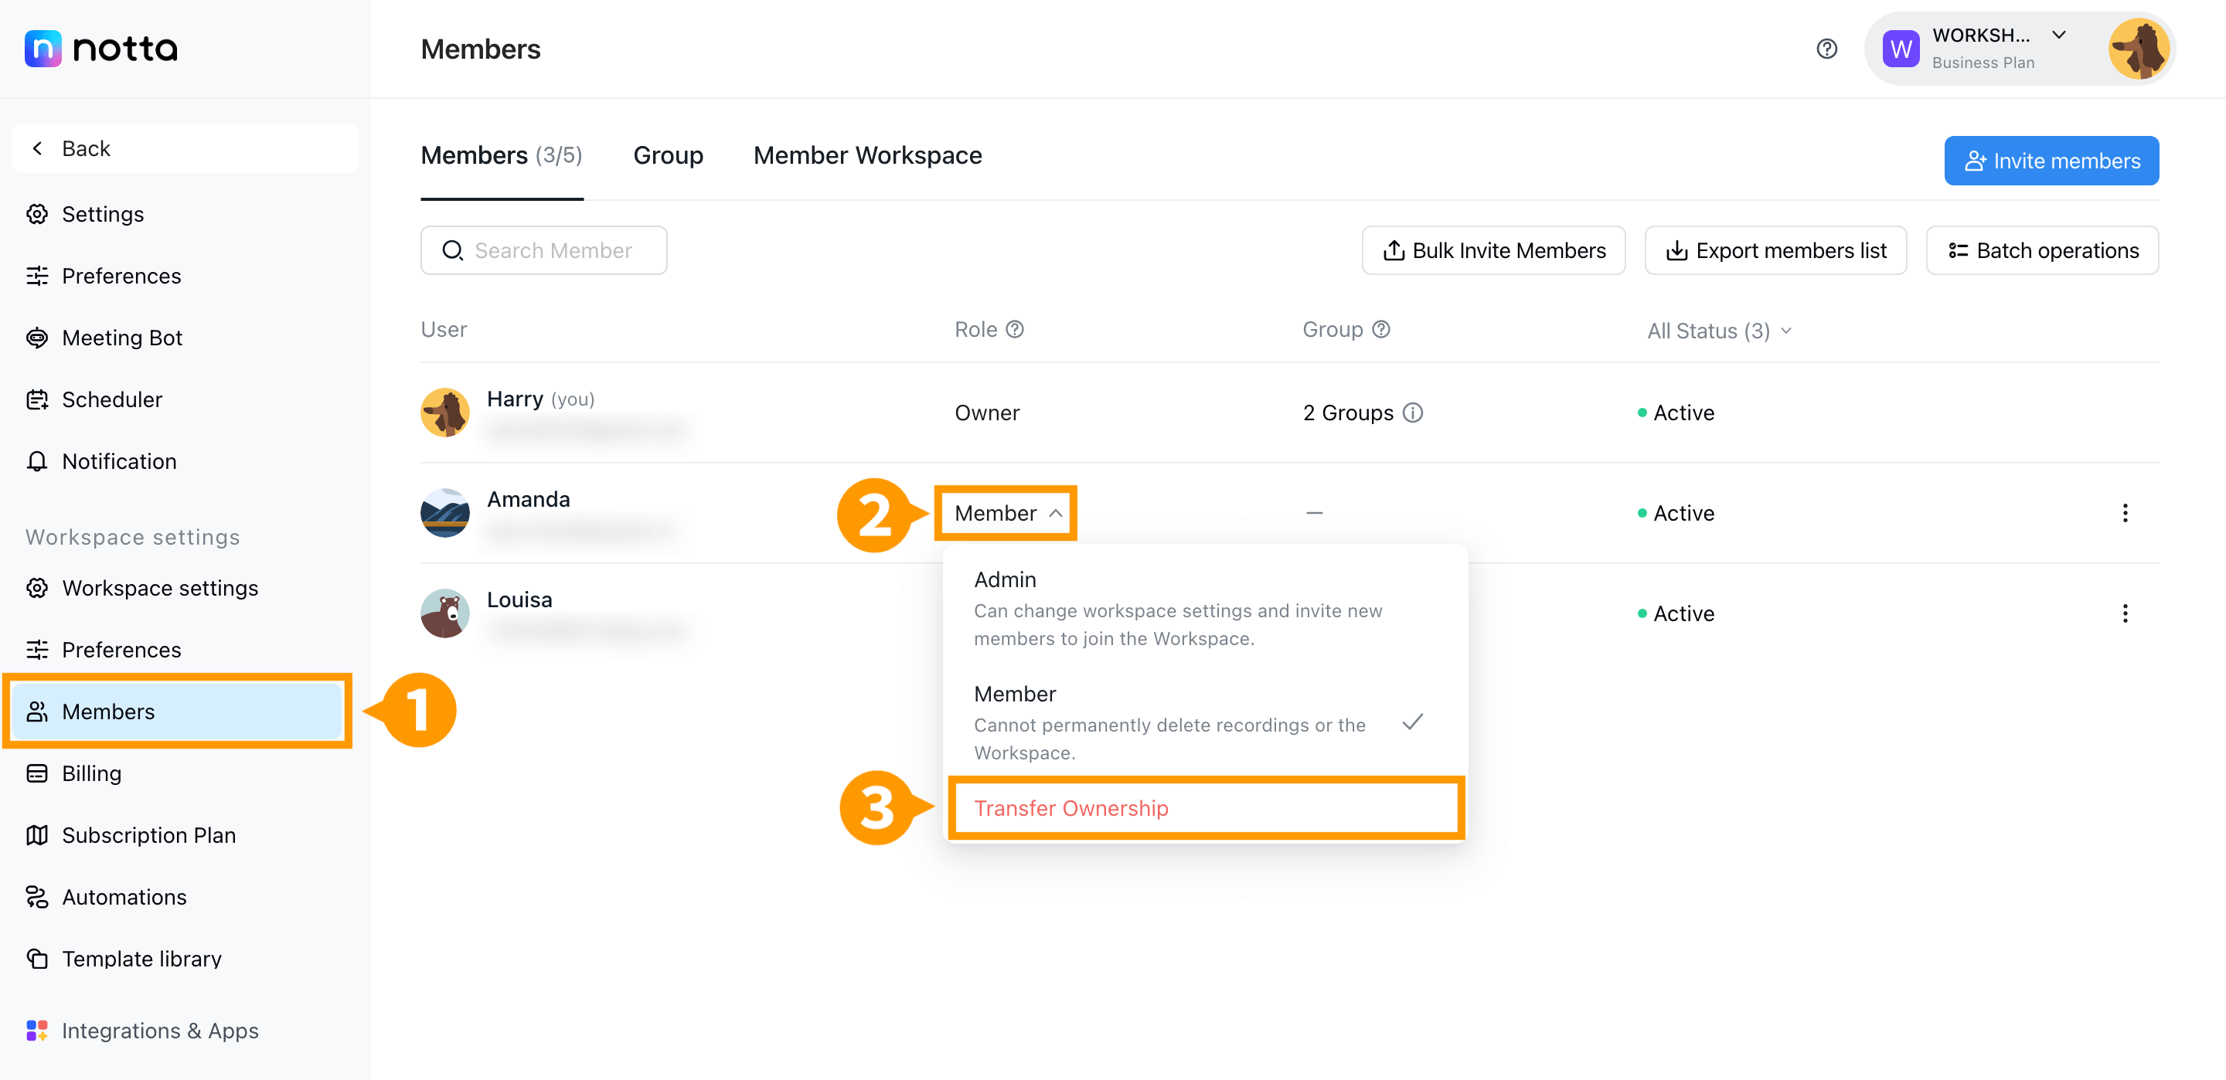2226x1080 pixels.
Task: Switch to the Group tab
Action: [668, 155]
